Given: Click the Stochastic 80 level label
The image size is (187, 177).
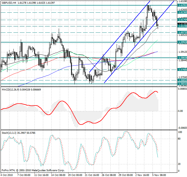Looking at the screenshot, I should [x=179, y=139].
